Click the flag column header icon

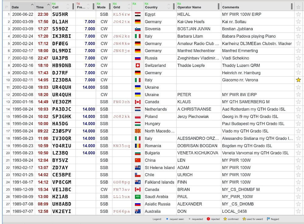pyautogui.click(x=6, y=7)
